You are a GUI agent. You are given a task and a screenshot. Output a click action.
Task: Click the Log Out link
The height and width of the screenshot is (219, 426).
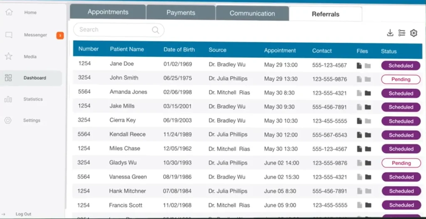coord(23,214)
